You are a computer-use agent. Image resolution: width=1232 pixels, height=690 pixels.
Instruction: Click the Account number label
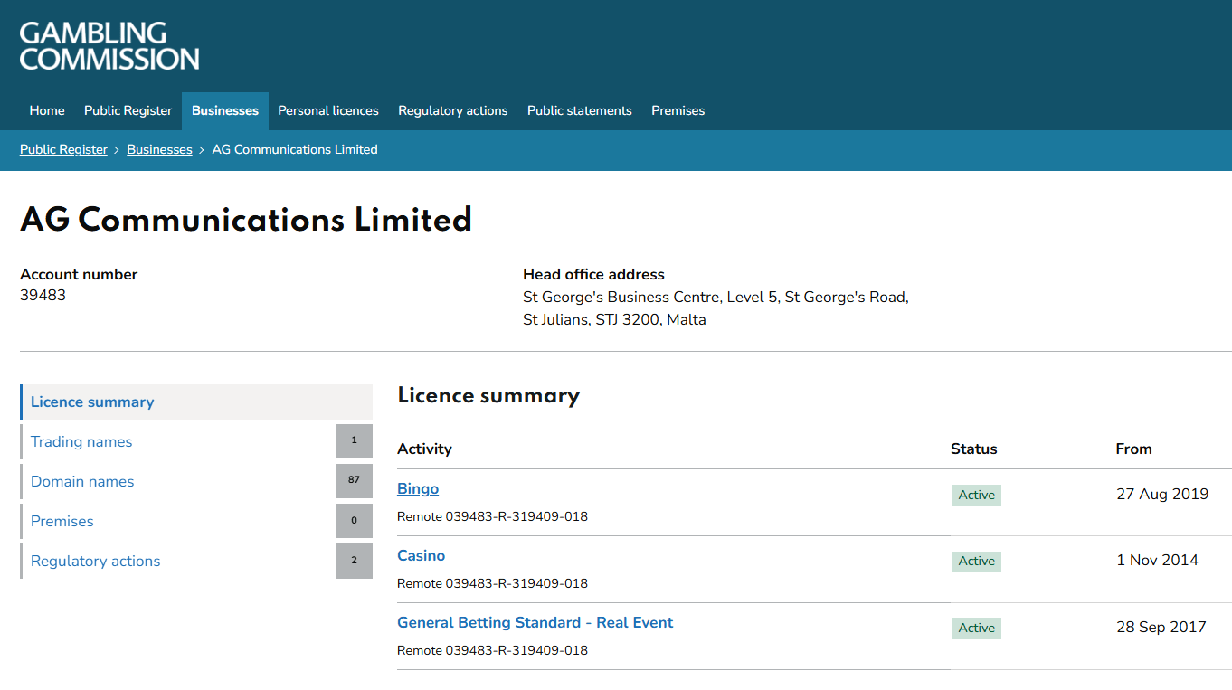pos(79,274)
